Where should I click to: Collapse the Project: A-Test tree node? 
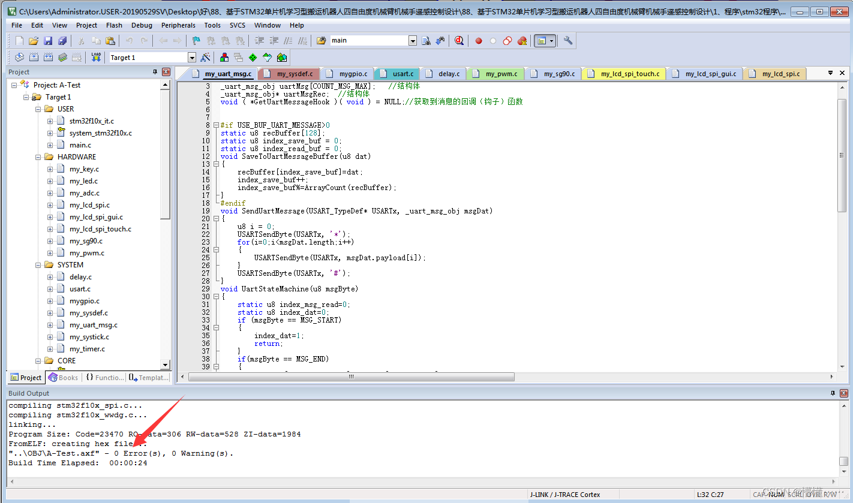click(x=14, y=85)
